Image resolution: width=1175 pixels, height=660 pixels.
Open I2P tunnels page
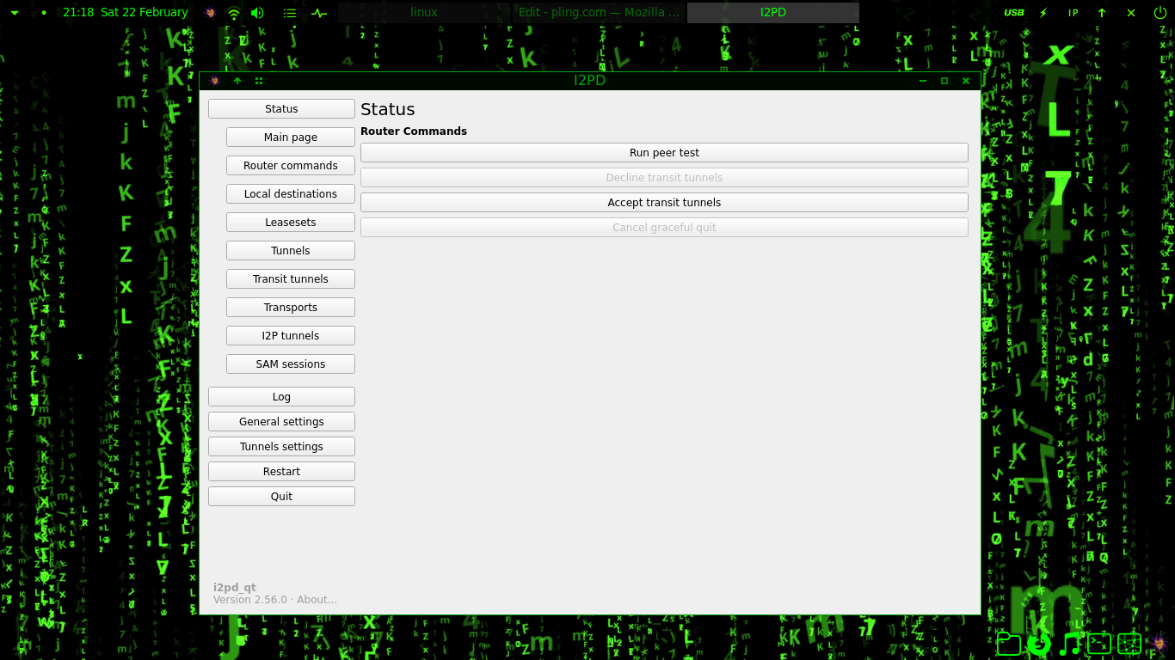click(291, 336)
